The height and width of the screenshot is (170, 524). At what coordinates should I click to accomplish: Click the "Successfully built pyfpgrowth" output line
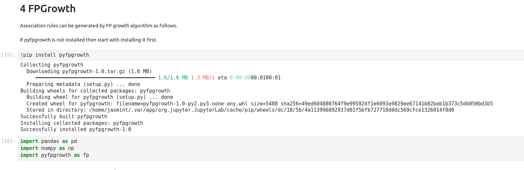[x=64, y=117]
